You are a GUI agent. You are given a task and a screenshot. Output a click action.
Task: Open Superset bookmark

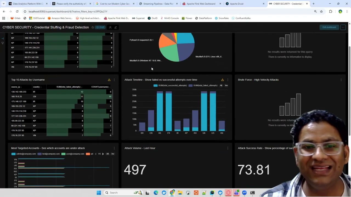[x=138, y=18]
